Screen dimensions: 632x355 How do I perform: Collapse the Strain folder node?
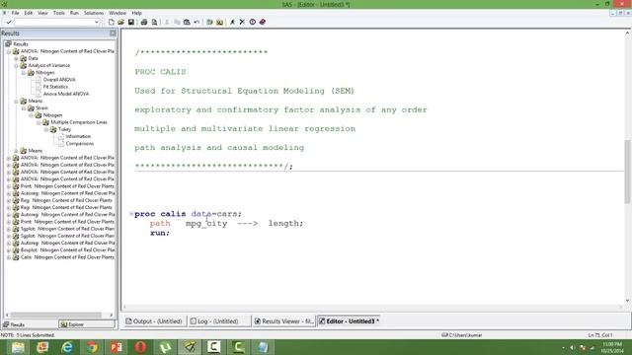24,108
